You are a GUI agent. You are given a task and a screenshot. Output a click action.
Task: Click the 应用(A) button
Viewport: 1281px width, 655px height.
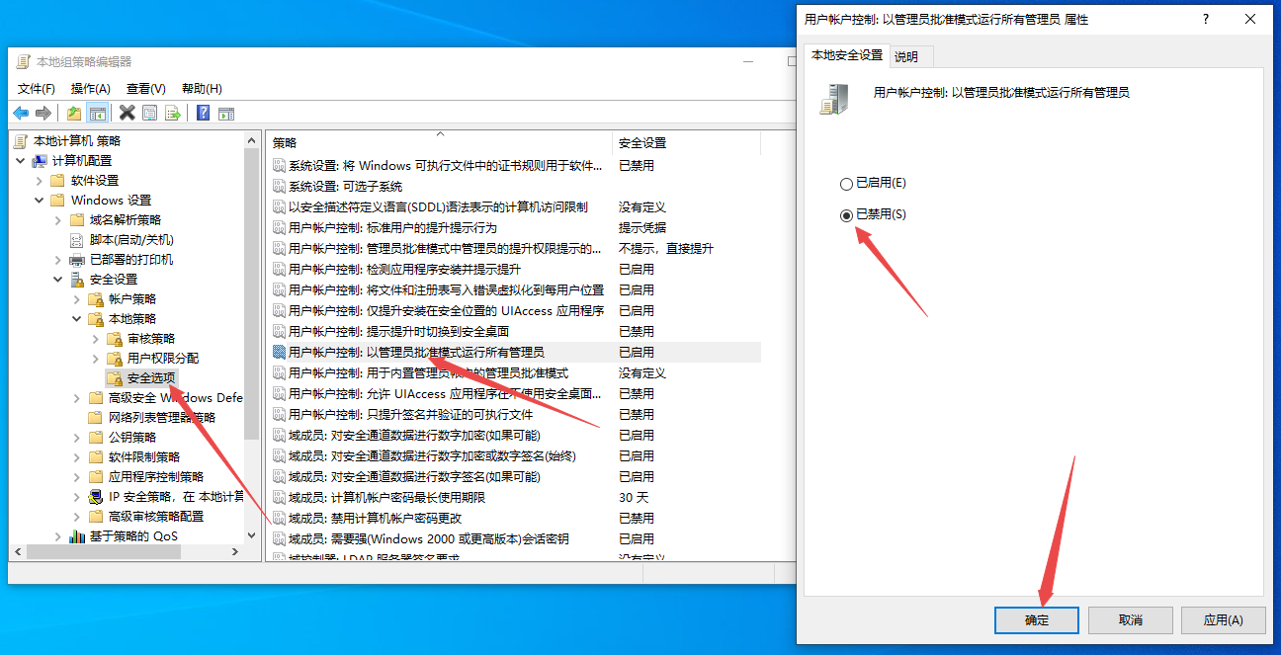pyautogui.click(x=1223, y=620)
